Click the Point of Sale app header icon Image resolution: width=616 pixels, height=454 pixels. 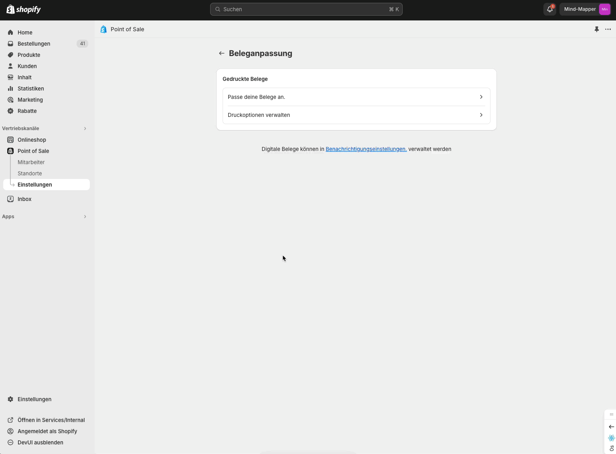coord(103,29)
